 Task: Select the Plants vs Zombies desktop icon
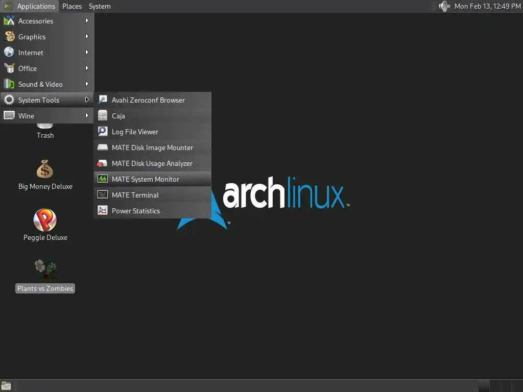point(45,269)
